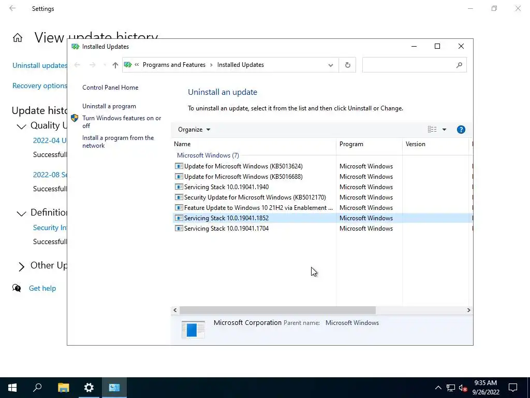Select Feature Update to Windows 10 21H2 name
530x398 pixels.
pos(258,207)
